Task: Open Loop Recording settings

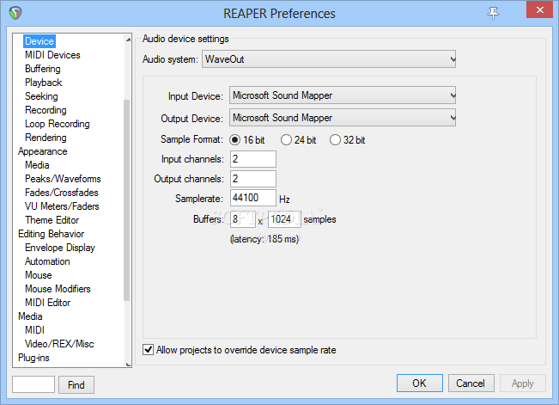Action: (57, 124)
